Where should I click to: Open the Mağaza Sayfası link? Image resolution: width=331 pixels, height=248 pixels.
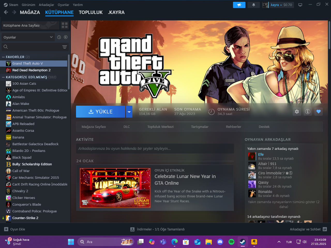pos(94,127)
